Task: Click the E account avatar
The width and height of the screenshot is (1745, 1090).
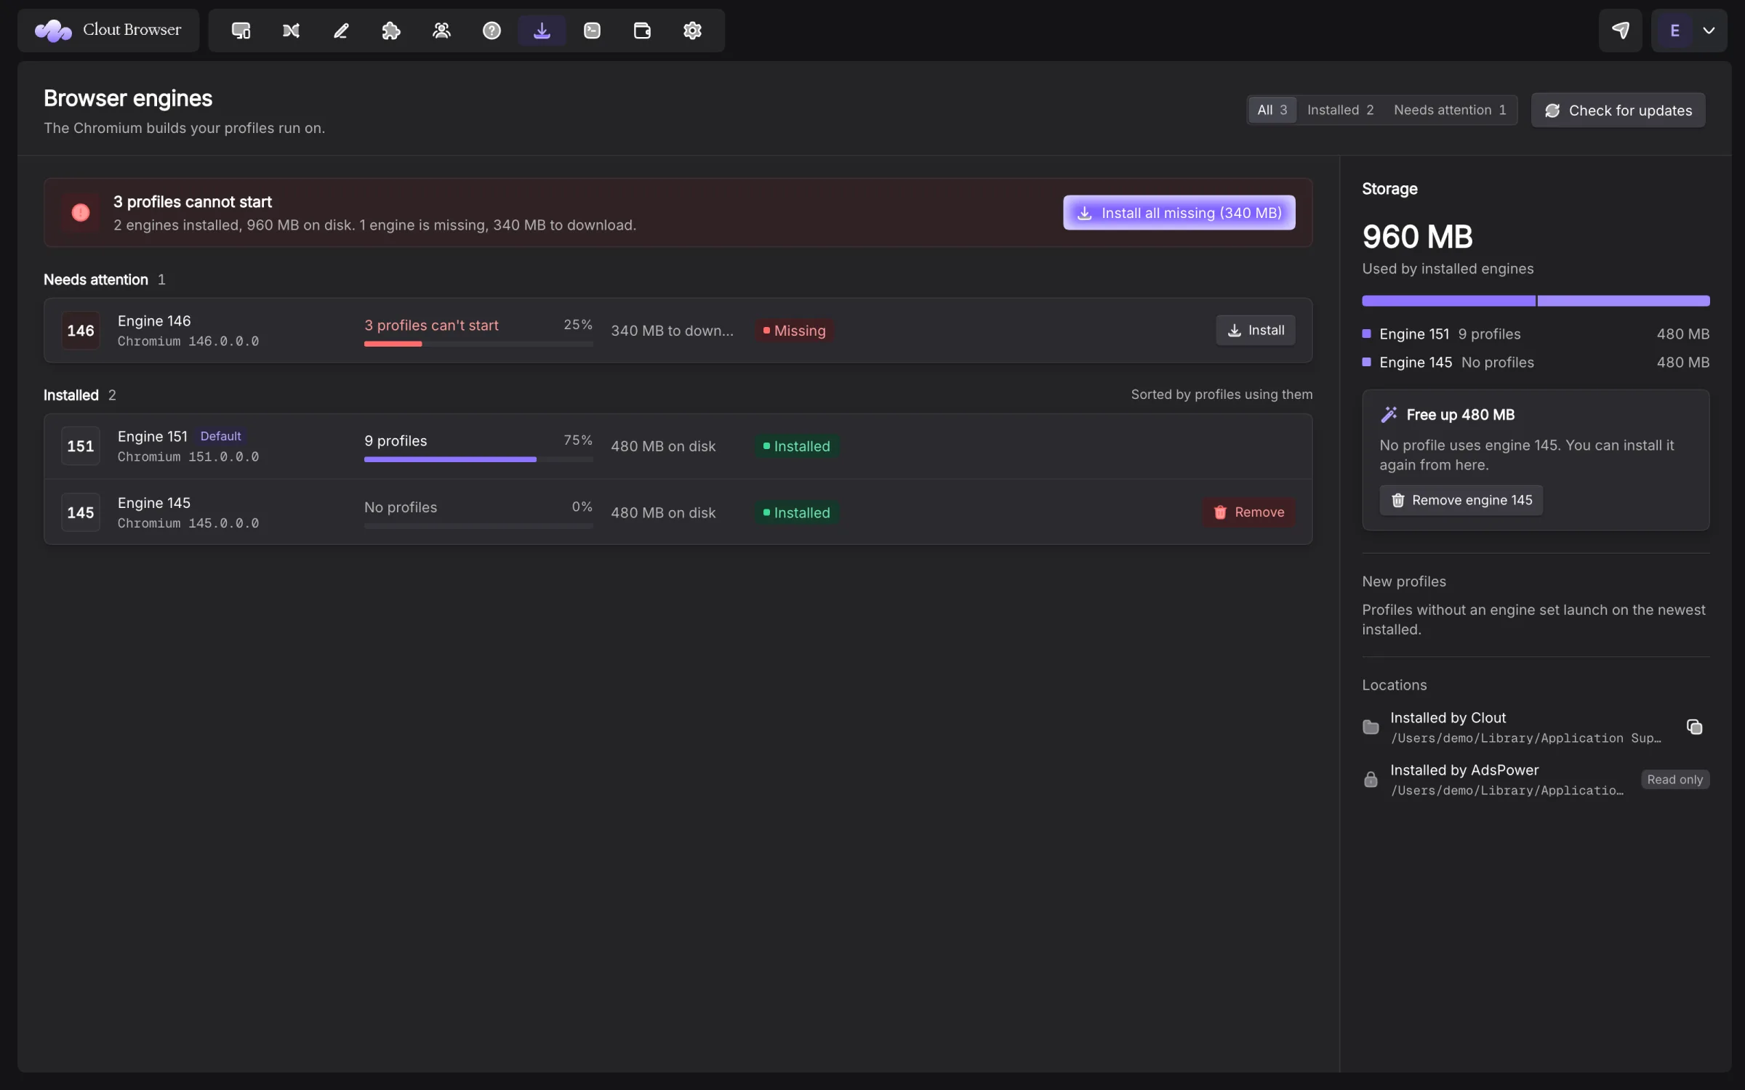Action: pyautogui.click(x=1674, y=31)
